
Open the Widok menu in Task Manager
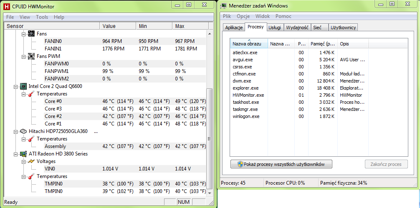(x=263, y=16)
